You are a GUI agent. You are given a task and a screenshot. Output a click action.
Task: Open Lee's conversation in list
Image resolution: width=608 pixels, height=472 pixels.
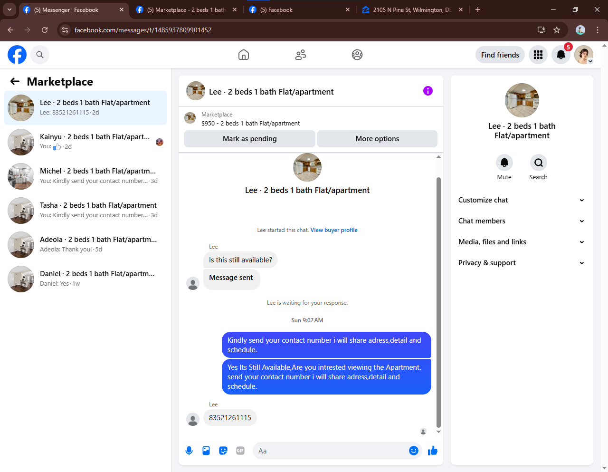(x=85, y=108)
